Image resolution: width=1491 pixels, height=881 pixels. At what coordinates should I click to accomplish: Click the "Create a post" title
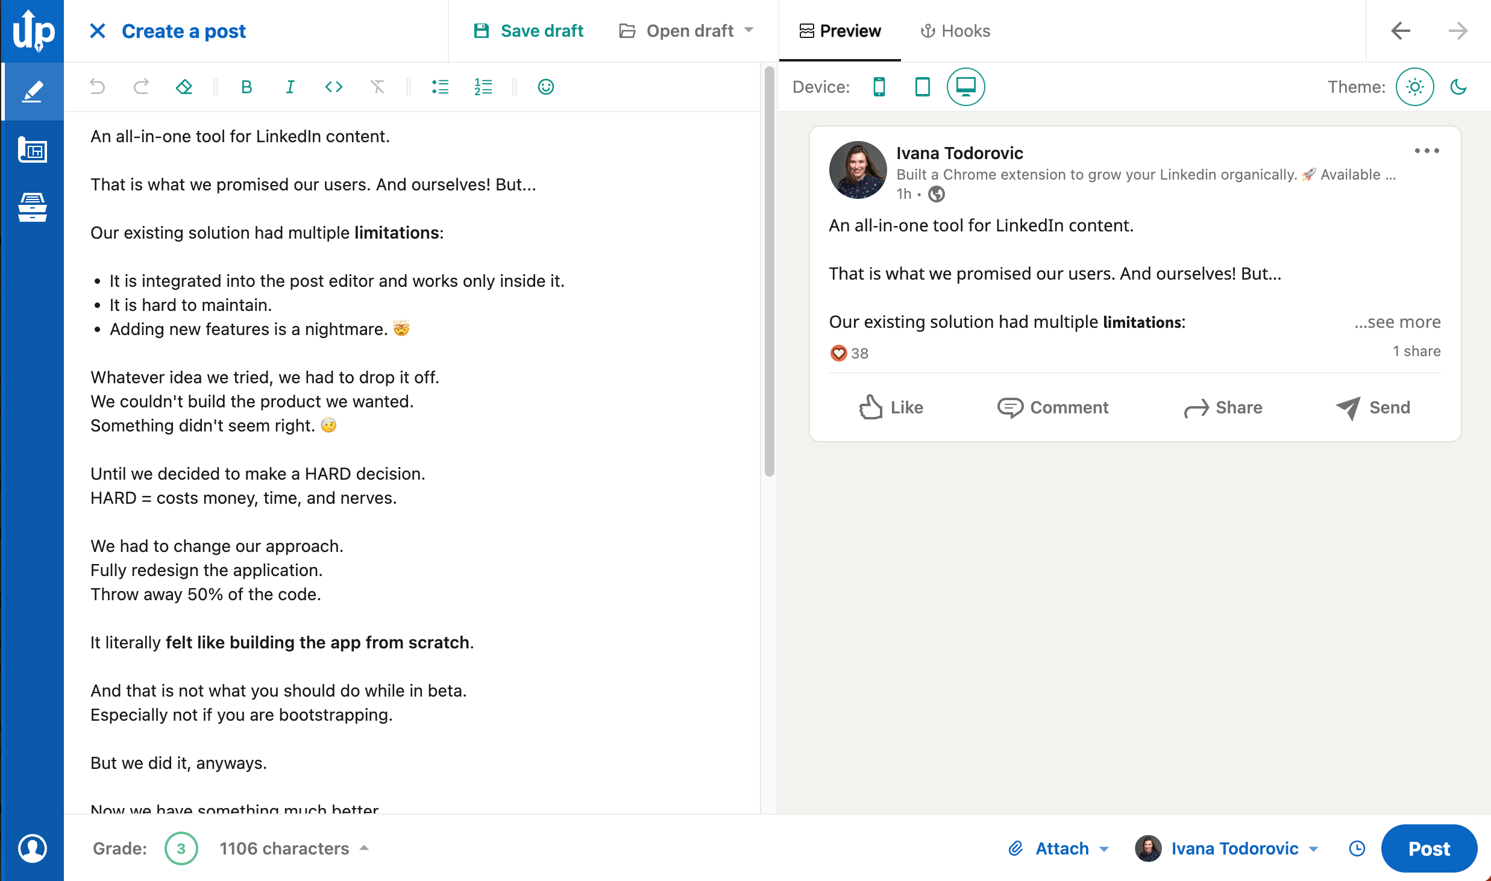pos(184,31)
